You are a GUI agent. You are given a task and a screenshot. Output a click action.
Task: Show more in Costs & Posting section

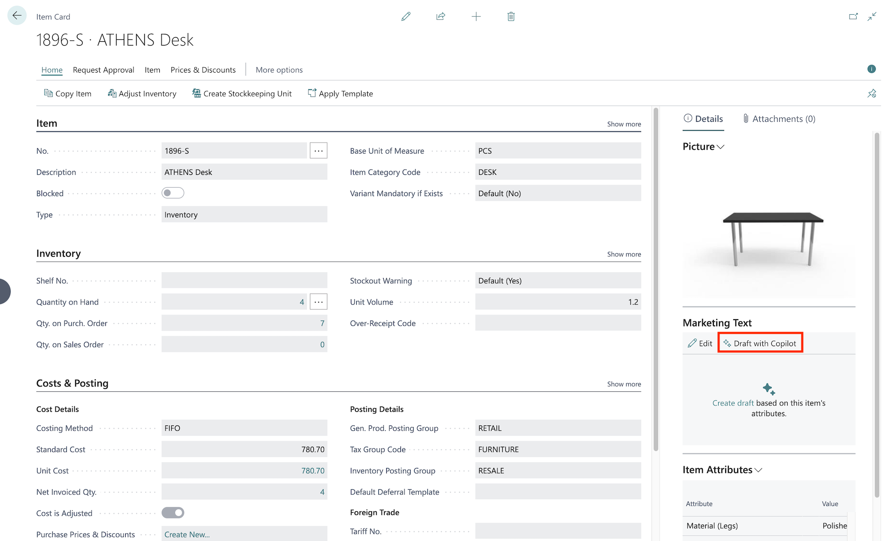click(x=624, y=384)
